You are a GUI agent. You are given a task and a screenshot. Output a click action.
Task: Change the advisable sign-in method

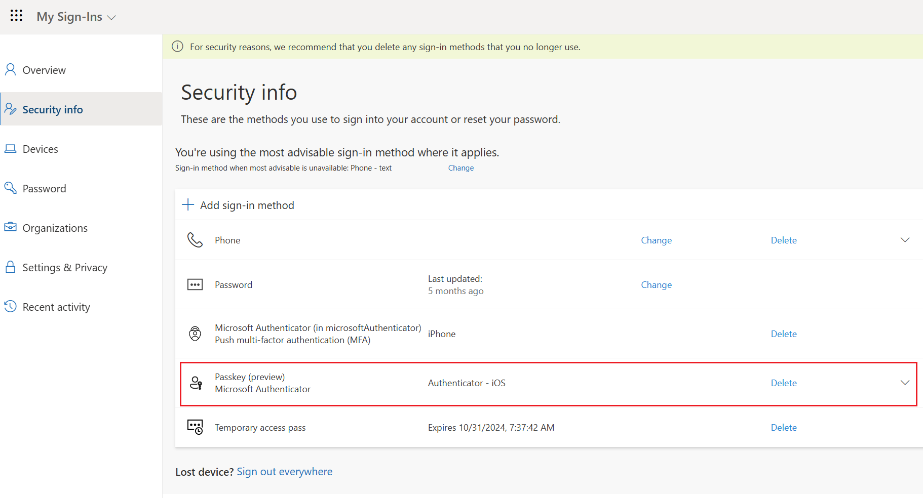pyautogui.click(x=460, y=168)
